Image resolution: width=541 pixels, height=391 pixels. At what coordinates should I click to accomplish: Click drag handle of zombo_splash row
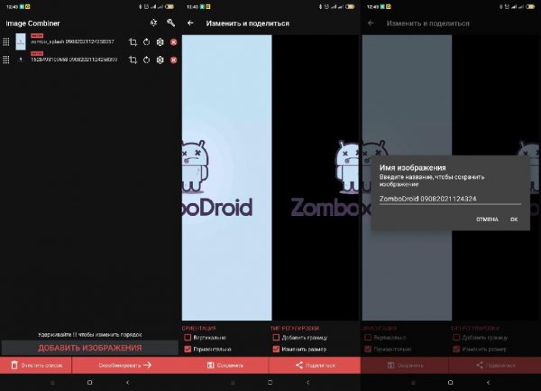(6, 42)
